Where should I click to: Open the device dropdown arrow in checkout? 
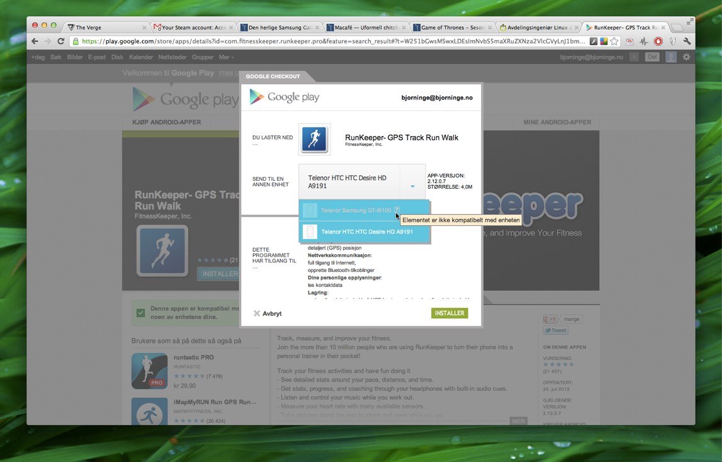(412, 186)
